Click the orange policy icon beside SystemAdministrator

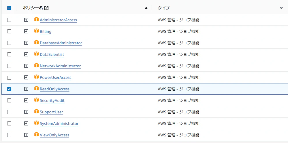tap(36, 123)
